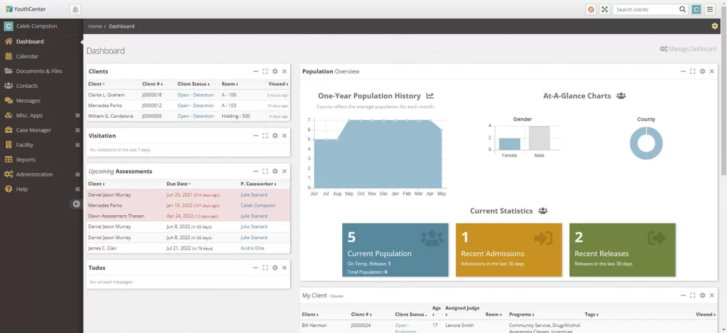Viewport: 727px width, 333px height.
Task: Sort Clients table by Room column
Action: click(x=230, y=84)
